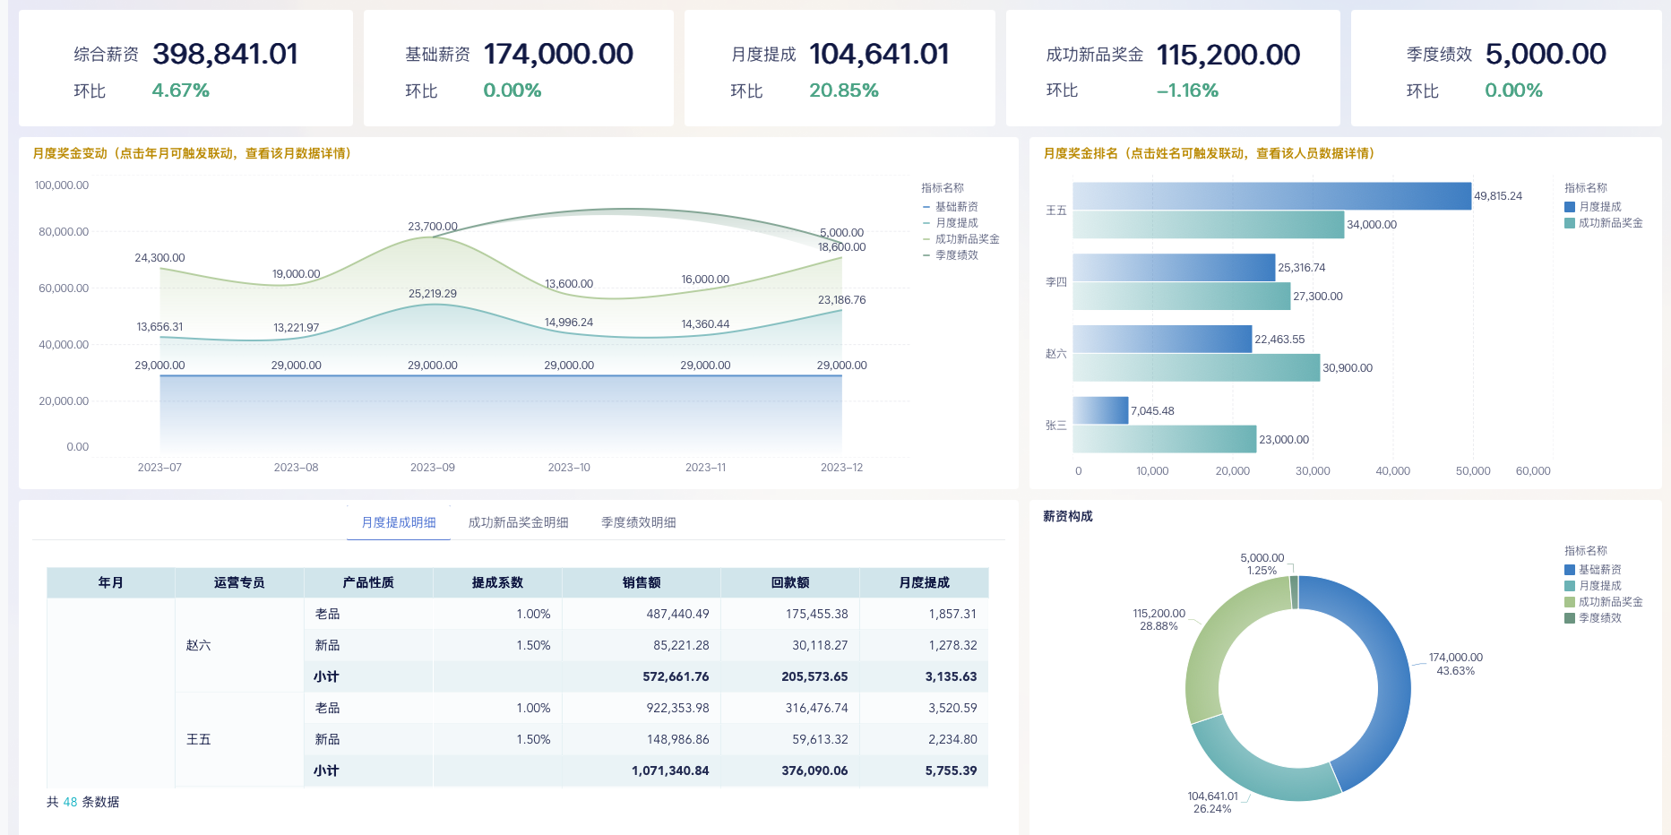Viewport: 1671px width, 835px height.
Task: Open the 季度绩效明细 tab
Action: [x=638, y=522]
